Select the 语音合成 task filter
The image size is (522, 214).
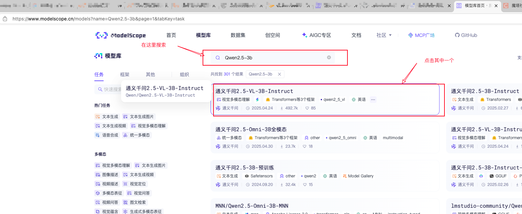[x=107, y=135]
